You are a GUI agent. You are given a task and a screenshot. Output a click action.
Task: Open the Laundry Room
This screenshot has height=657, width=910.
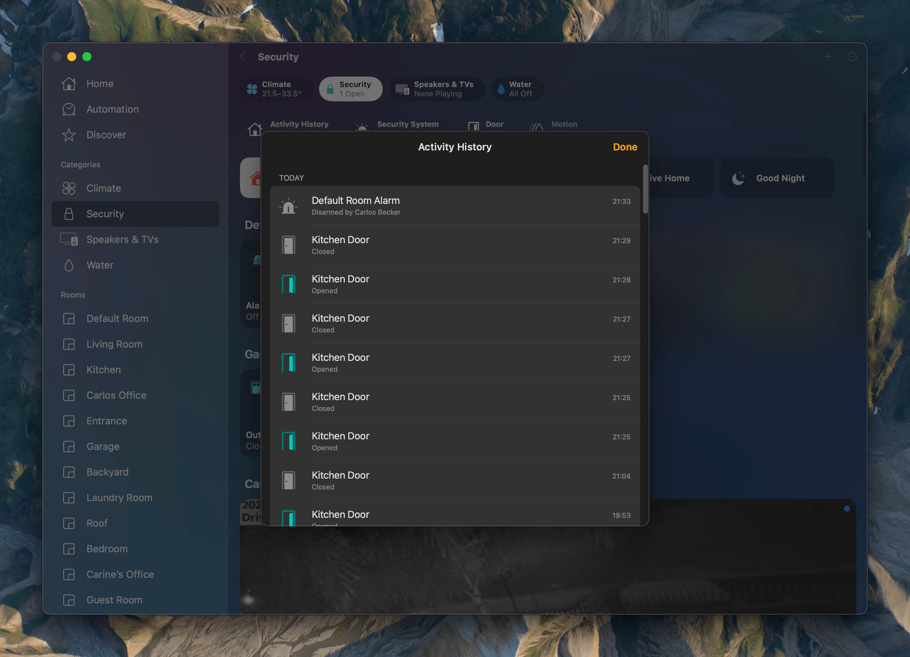[x=119, y=497]
